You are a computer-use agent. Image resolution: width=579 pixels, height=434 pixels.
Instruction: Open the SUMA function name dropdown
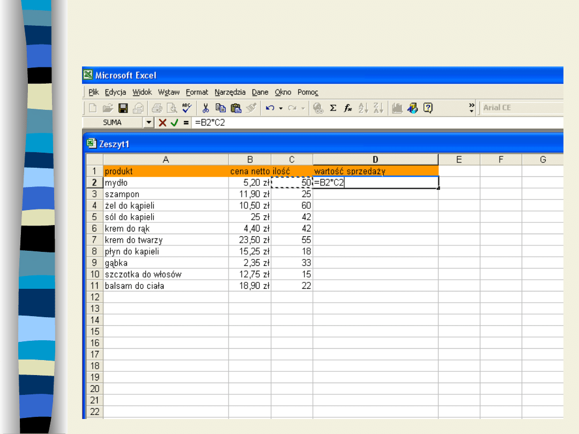pos(149,123)
